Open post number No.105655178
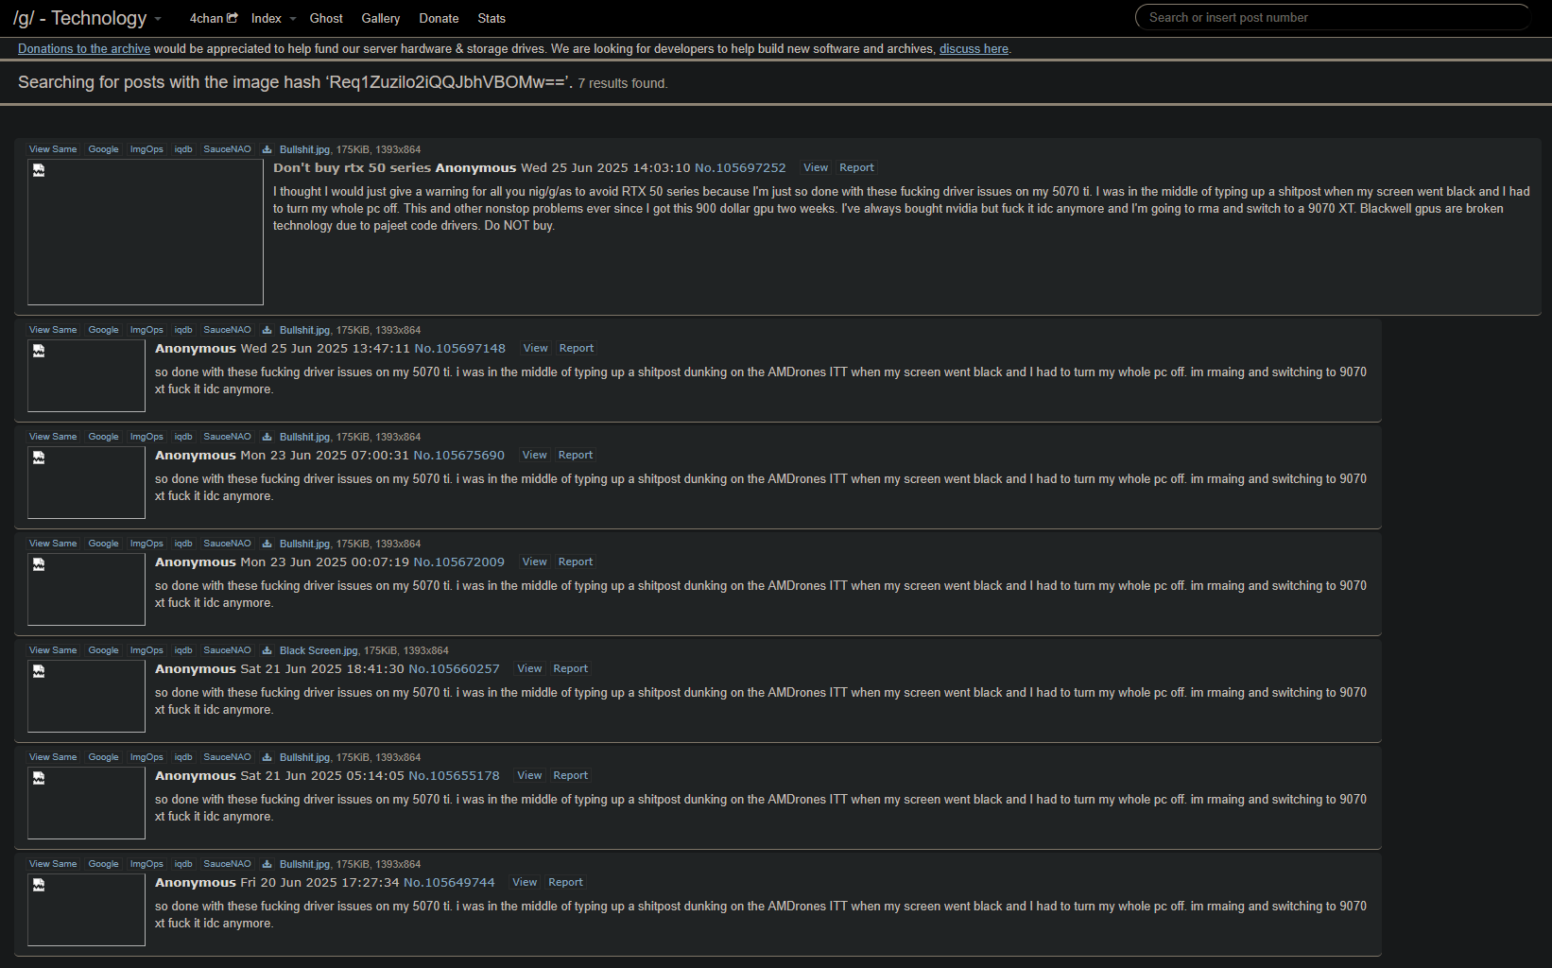 (454, 775)
